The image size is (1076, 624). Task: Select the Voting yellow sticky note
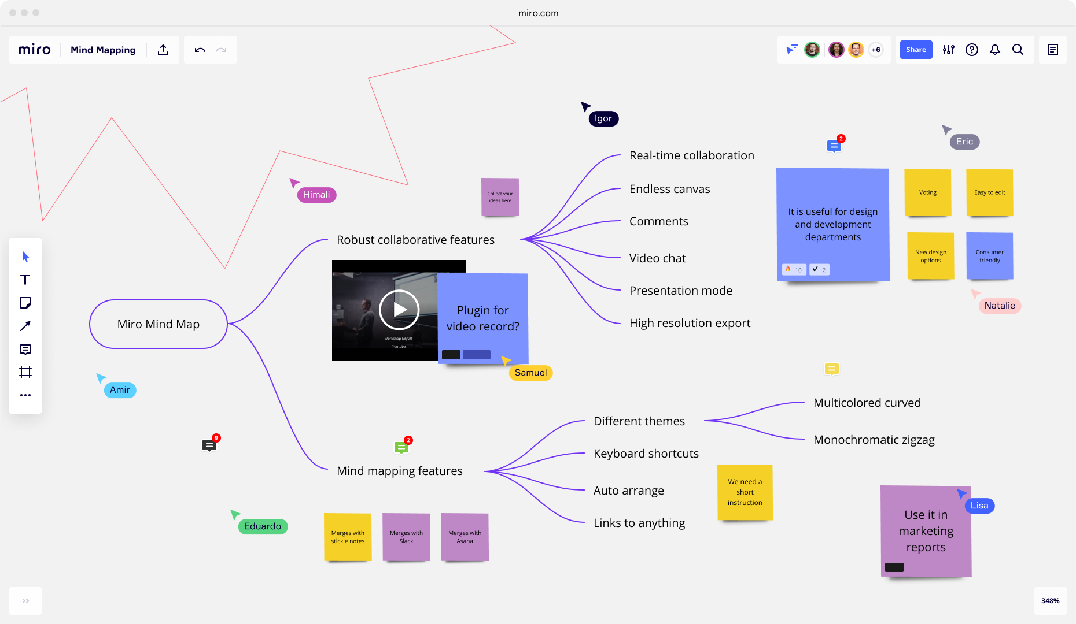coord(928,192)
